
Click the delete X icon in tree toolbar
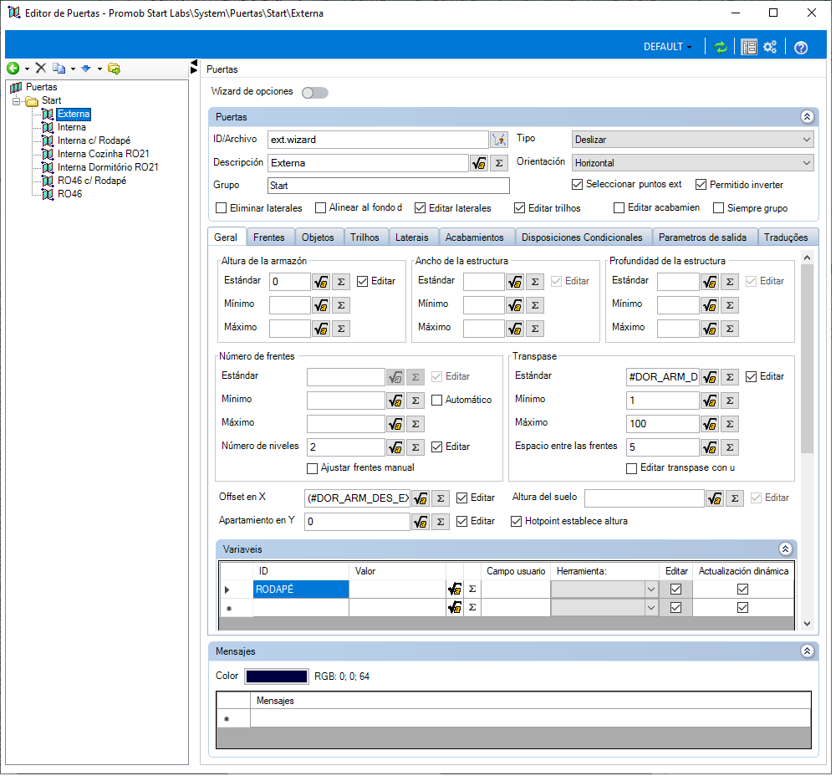(x=40, y=68)
